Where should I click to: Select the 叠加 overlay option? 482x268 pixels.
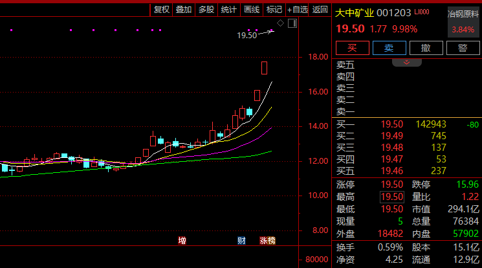pyautogui.click(x=184, y=10)
